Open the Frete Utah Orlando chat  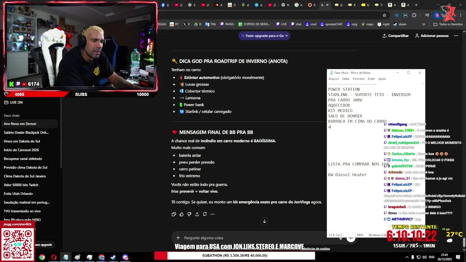click(x=29, y=194)
